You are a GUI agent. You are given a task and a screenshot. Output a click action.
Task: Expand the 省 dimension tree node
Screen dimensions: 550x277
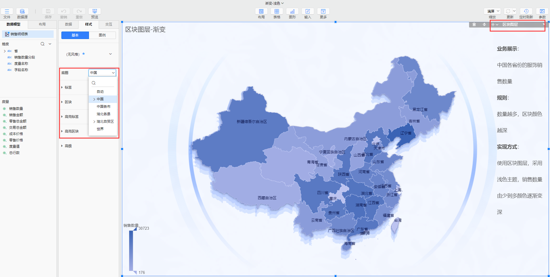tap(5, 51)
